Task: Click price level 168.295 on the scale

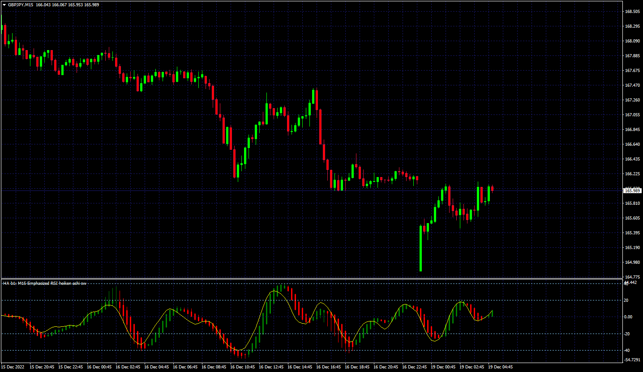Action: point(633,26)
